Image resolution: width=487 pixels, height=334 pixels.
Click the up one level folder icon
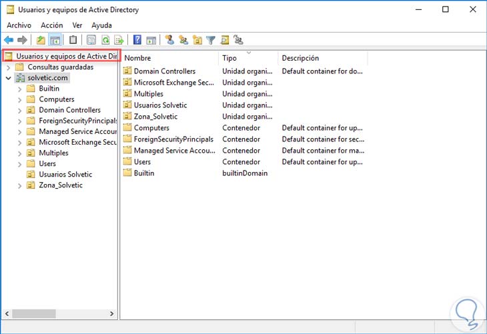pos(41,40)
